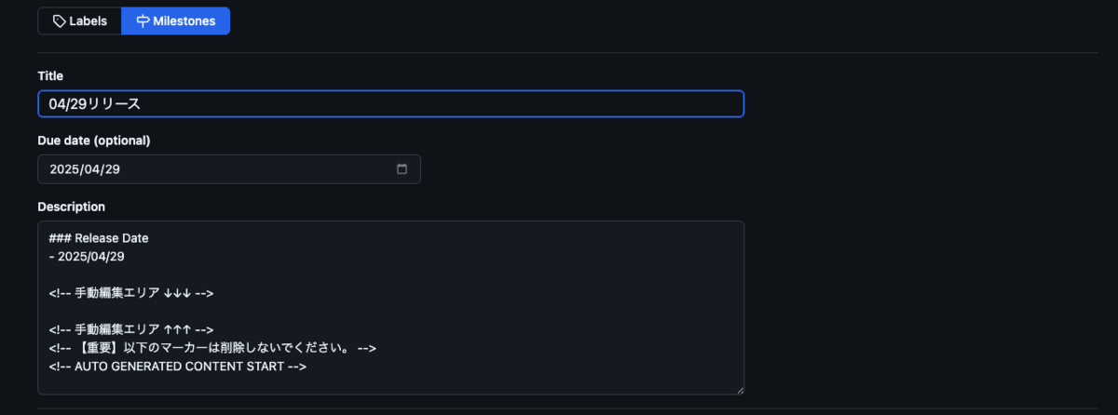The height and width of the screenshot is (415, 1118).
Task: Click the 手動編集エリア ↑↑↑ comment line
Action: point(131,329)
